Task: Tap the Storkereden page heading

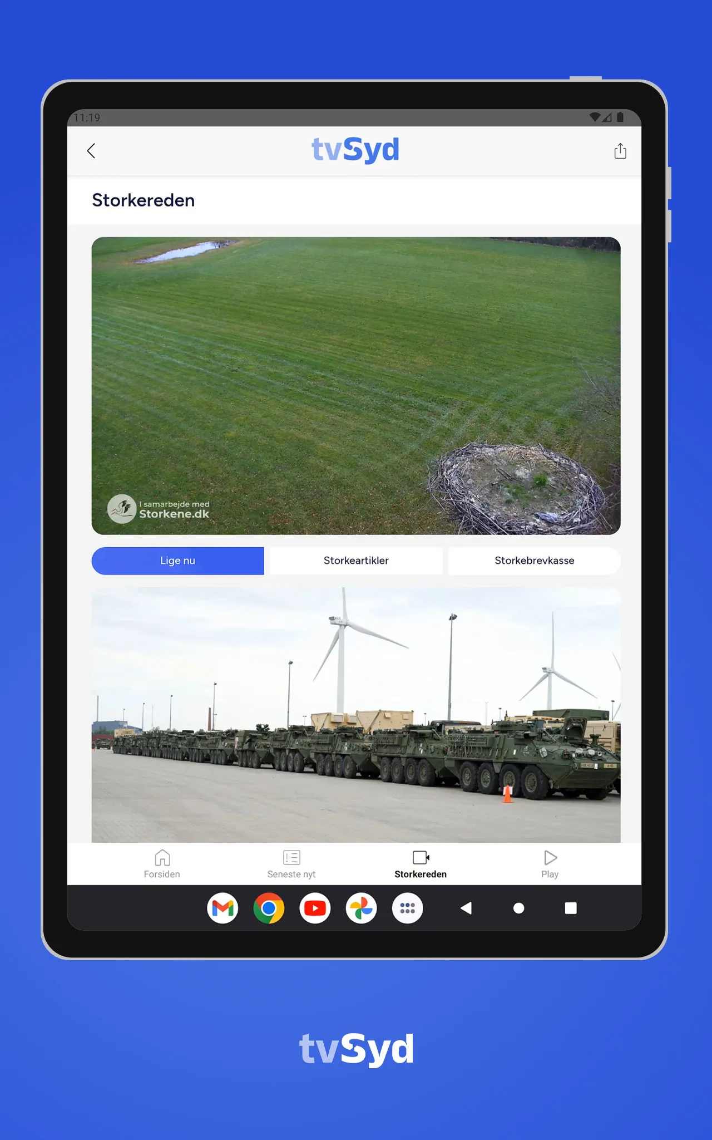Action: pyautogui.click(x=144, y=200)
